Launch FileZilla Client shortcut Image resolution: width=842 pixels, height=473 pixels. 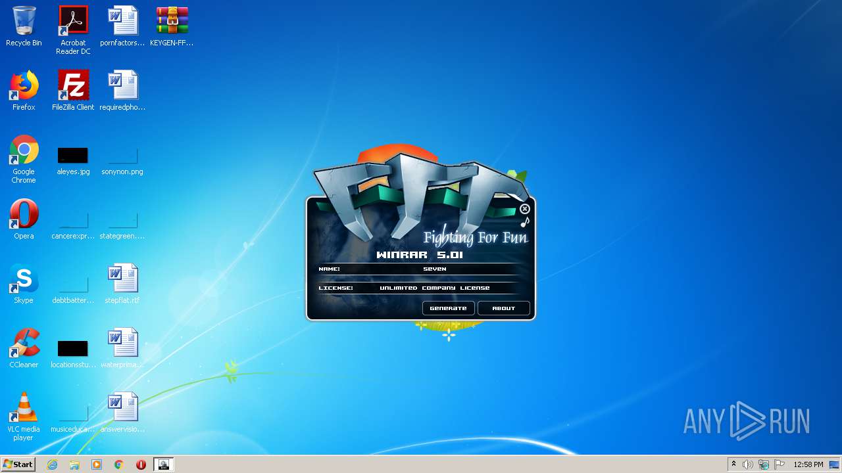73,91
